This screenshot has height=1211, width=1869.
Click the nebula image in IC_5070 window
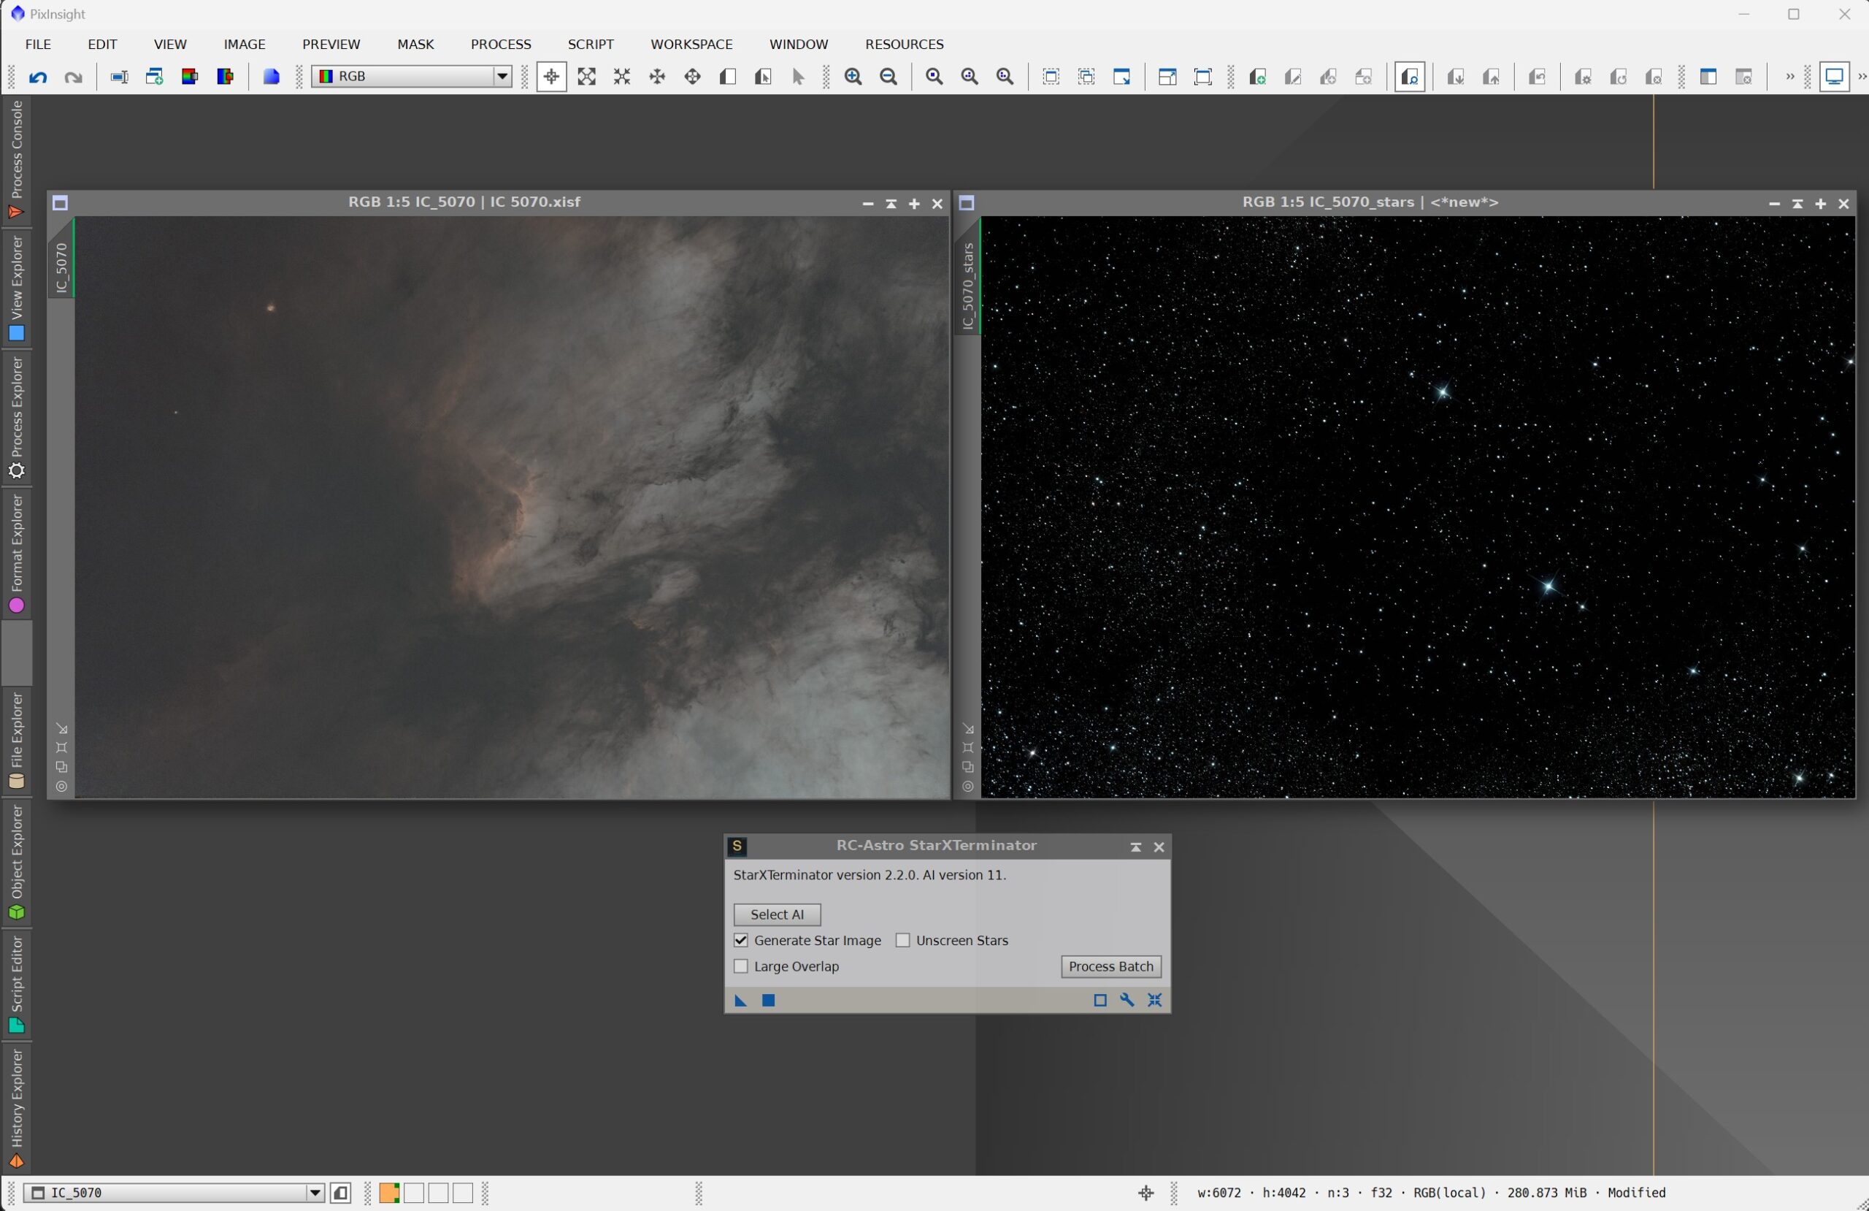(512, 508)
